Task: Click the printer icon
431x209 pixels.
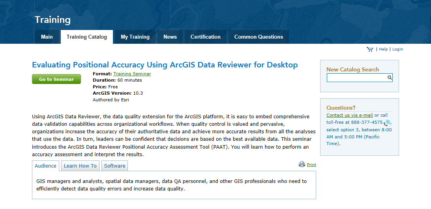Action: point(302,164)
